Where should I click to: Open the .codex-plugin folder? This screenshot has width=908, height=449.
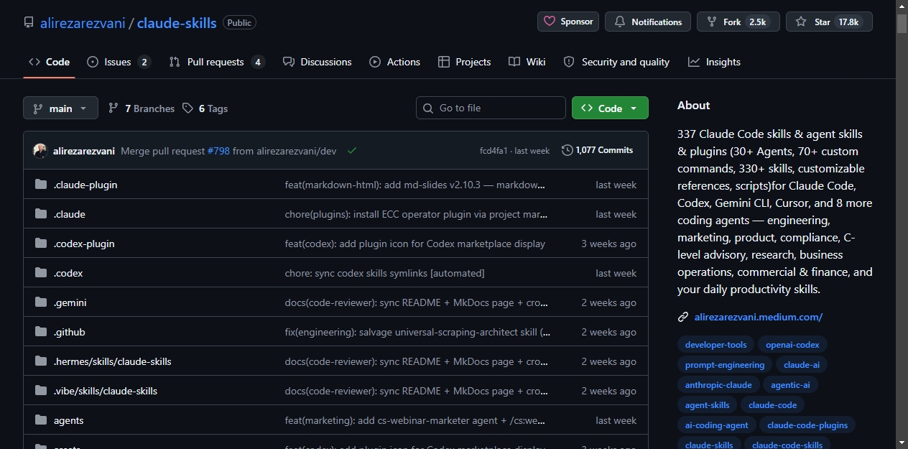tap(84, 244)
